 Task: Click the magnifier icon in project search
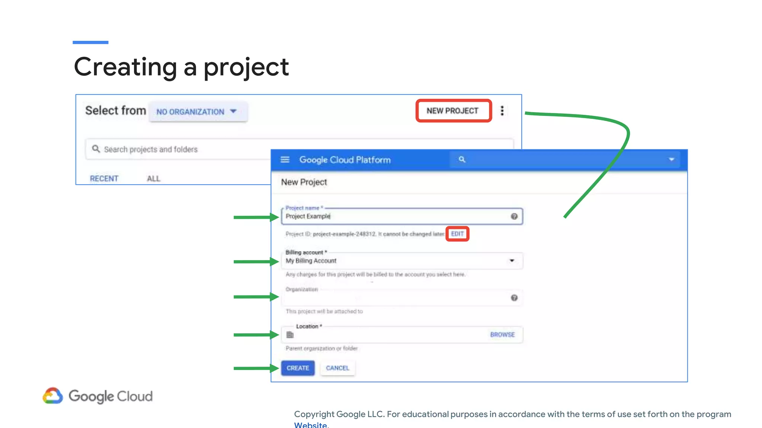point(96,149)
